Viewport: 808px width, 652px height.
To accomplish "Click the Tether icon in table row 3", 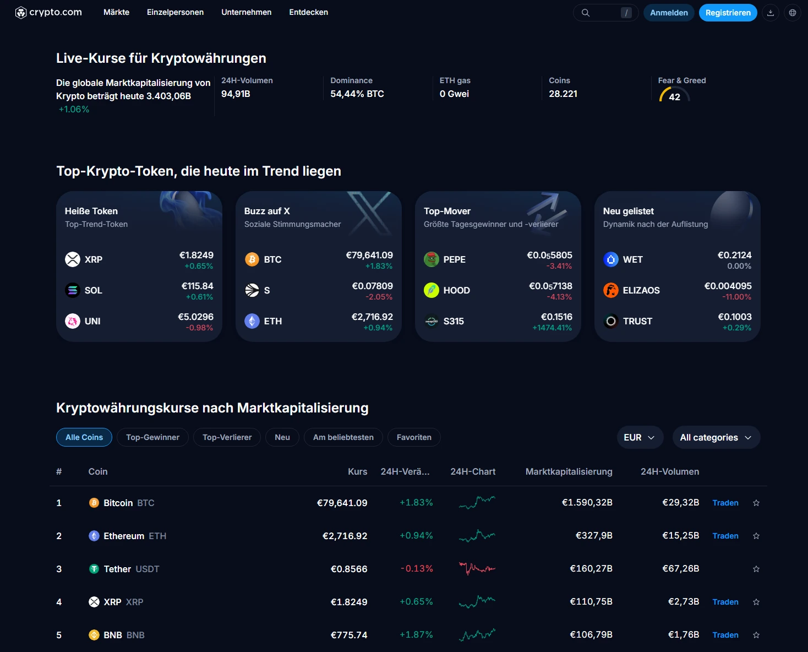I will point(94,569).
